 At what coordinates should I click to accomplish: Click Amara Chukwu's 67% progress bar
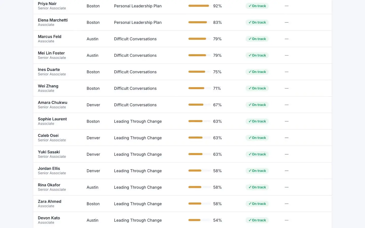[x=199, y=105]
